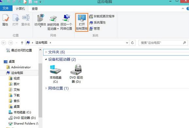Open Properties (属性) in ribbon
Viewport: 189px width, 128px height.
pos(5,20)
